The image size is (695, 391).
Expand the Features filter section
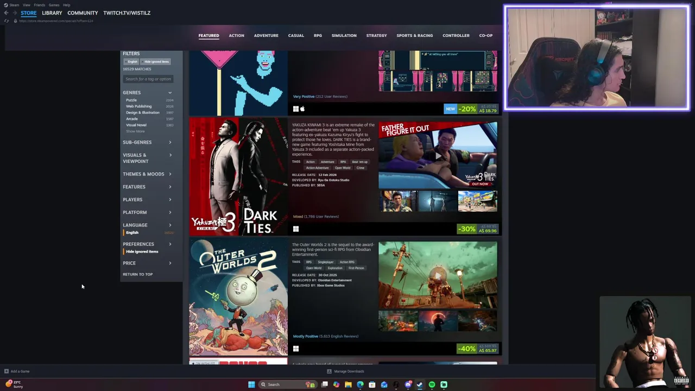point(147,187)
